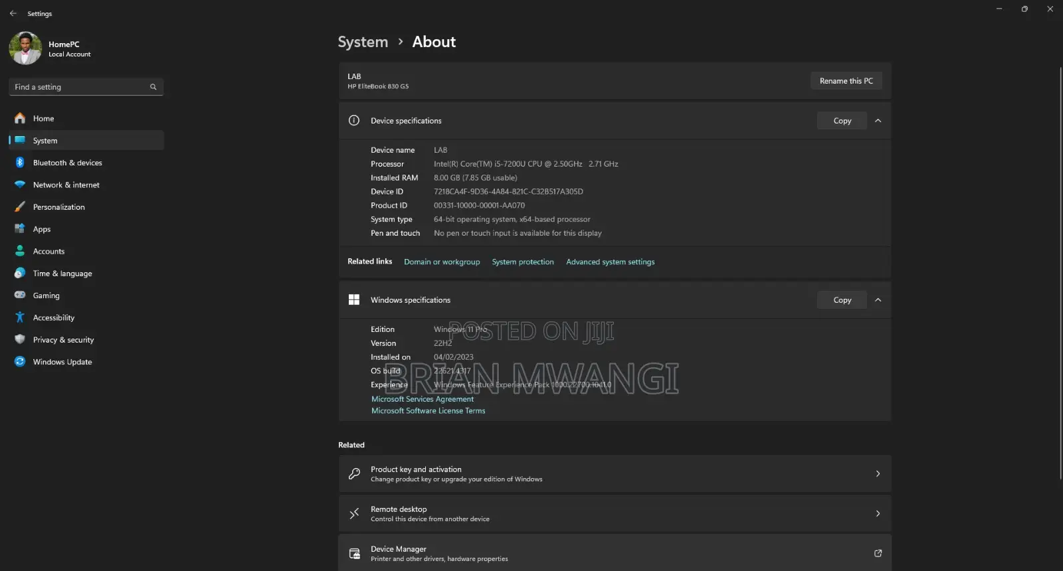Screen dimensions: 1063x571
Task: Click the Remote desktop icon
Action: (x=354, y=514)
